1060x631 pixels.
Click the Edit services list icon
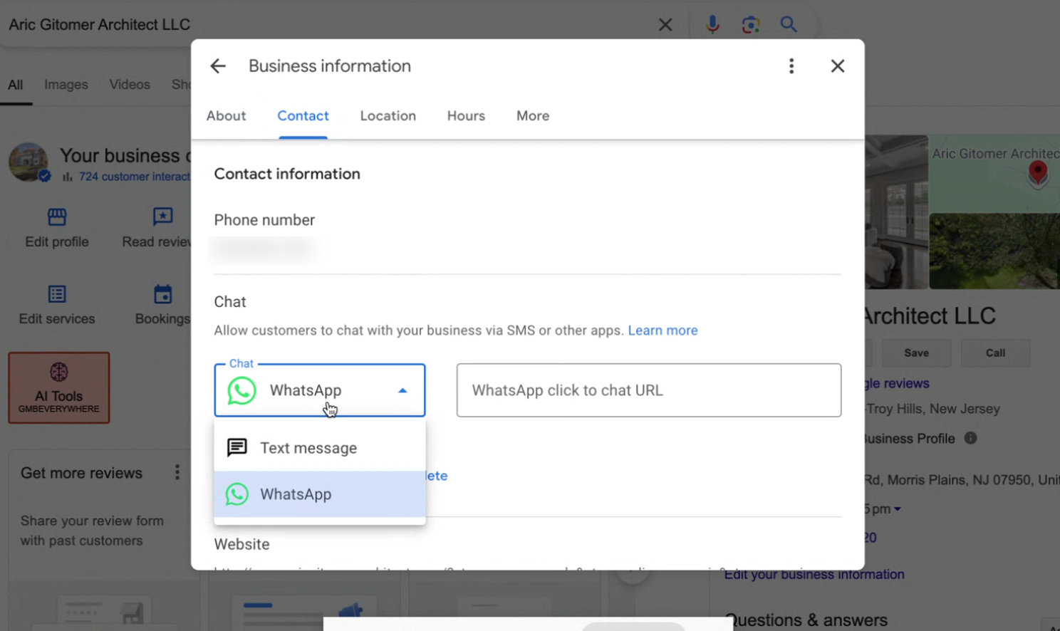(57, 294)
